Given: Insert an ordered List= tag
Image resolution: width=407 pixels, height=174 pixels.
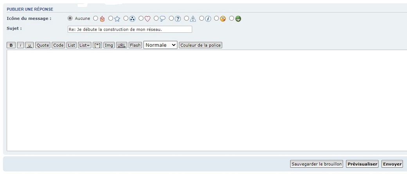Looking at the screenshot, I should (x=84, y=45).
